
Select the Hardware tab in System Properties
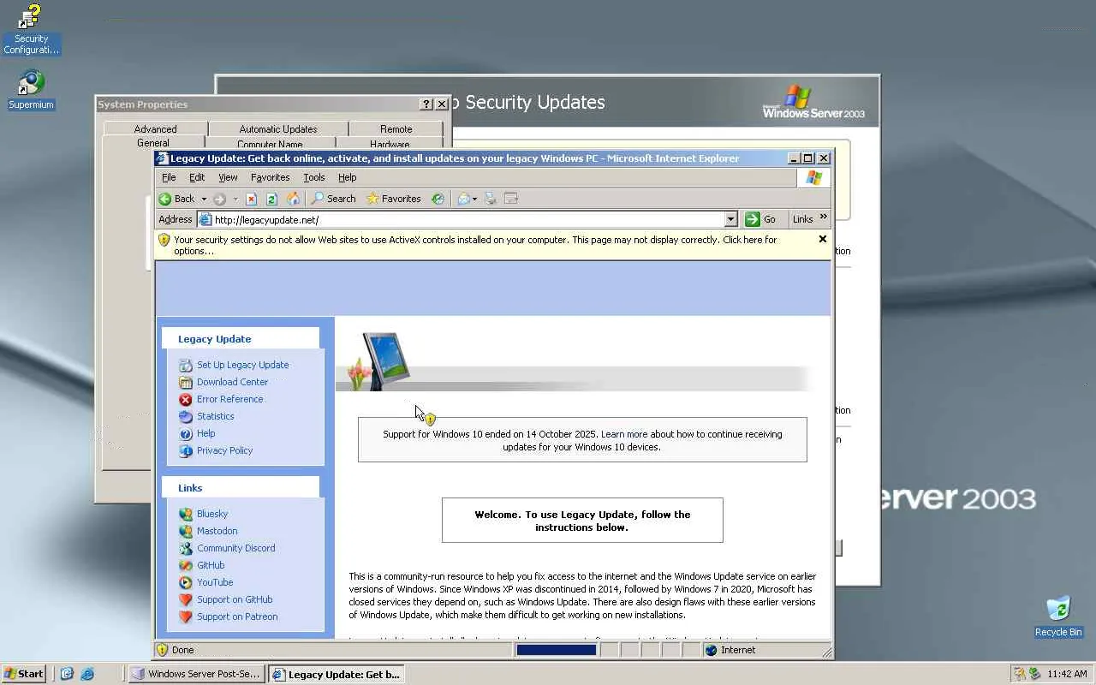coord(390,144)
